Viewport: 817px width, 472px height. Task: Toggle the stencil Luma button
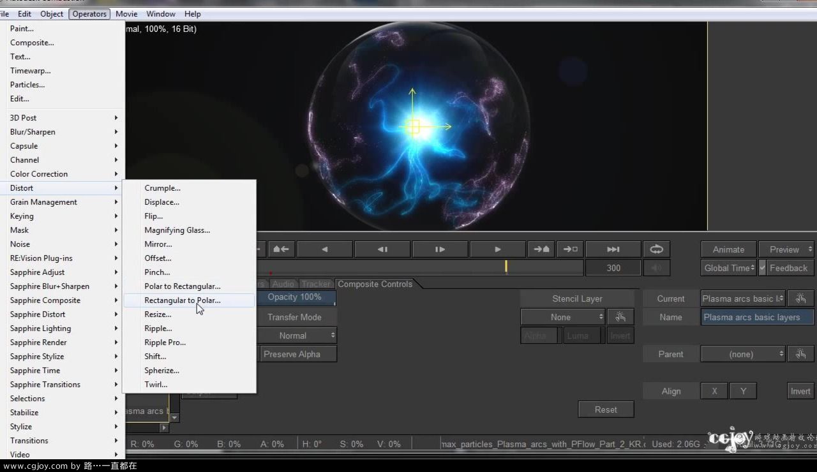coord(581,336)
